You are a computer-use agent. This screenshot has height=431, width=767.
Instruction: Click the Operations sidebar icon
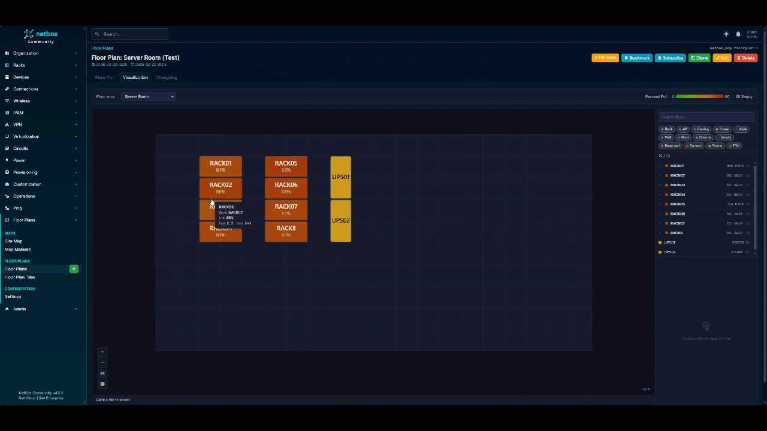coord(7,196)
